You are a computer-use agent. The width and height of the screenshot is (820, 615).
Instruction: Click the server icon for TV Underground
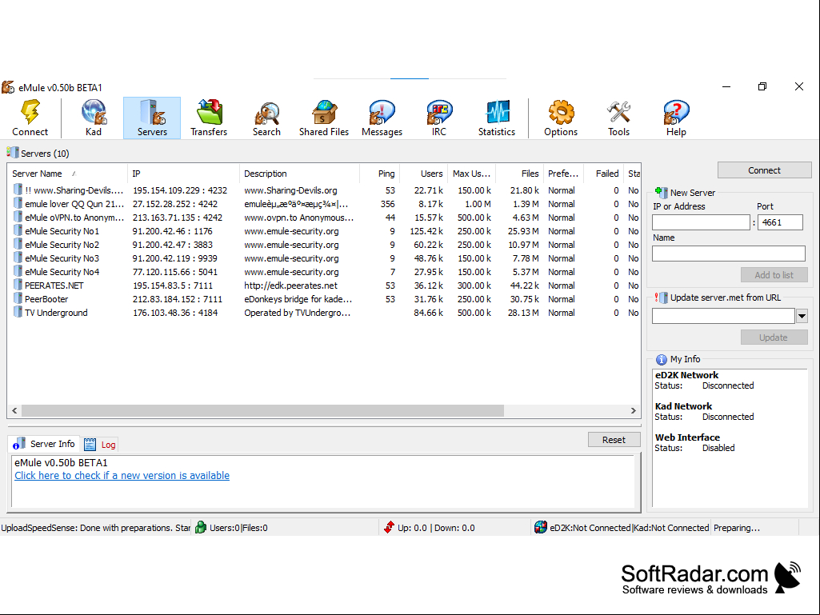coord(18,312)
